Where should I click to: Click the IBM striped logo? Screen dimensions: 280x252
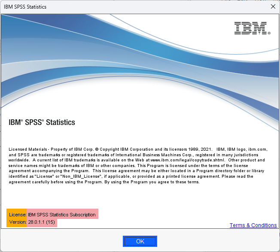pos(250,28)
